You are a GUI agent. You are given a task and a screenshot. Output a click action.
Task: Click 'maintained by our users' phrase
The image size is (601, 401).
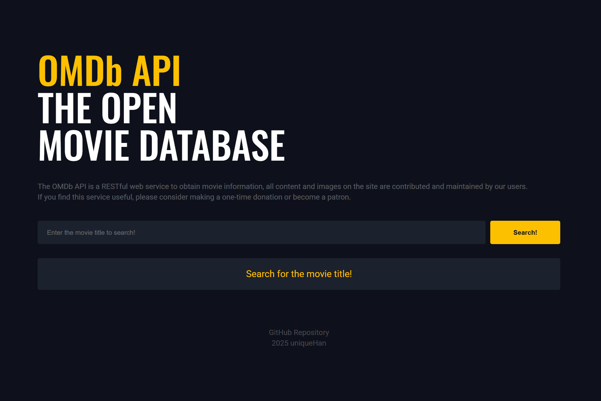486,186
